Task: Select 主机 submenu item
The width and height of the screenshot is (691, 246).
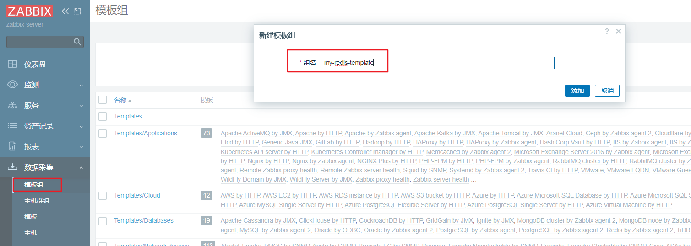Action: [31, 233]
